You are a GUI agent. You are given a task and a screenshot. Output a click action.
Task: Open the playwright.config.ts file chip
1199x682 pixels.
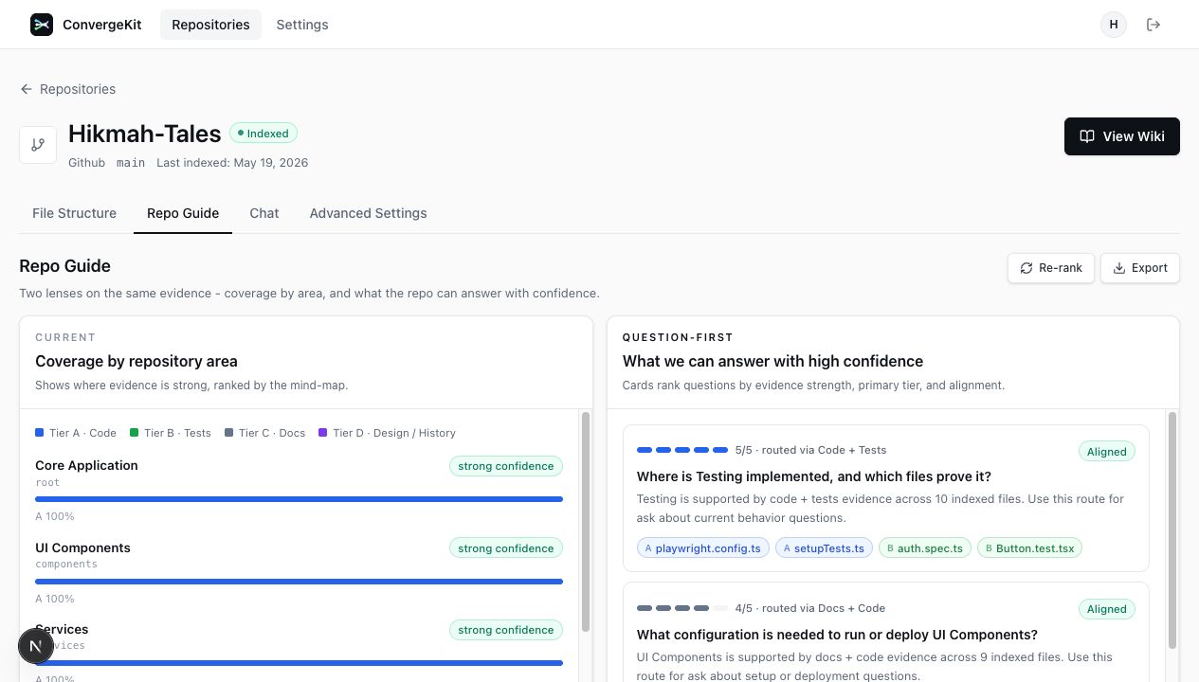[x=702, y=547]
